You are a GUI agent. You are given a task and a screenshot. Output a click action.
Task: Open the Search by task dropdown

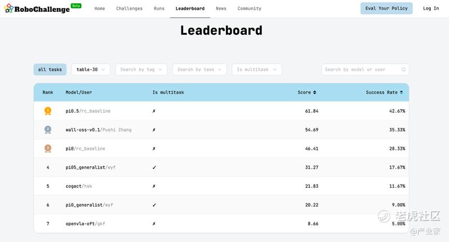(x=199, y=69)
